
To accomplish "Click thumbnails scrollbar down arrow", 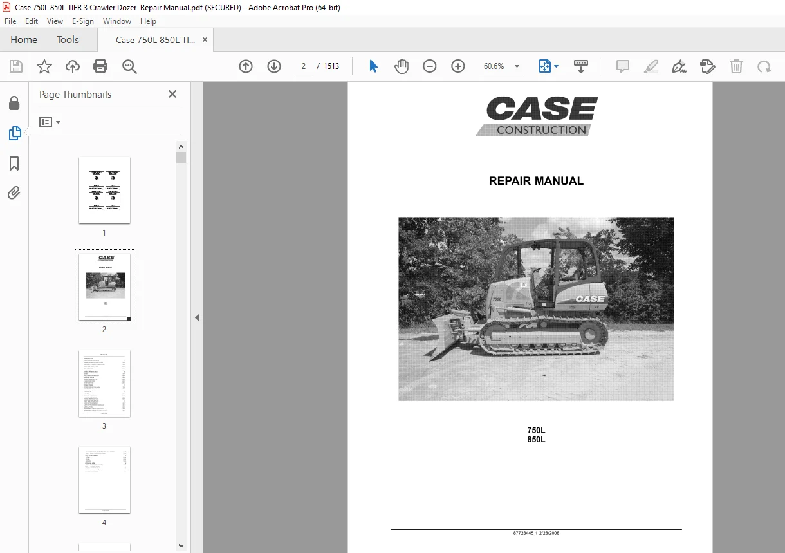I will (x=181, y=546).
